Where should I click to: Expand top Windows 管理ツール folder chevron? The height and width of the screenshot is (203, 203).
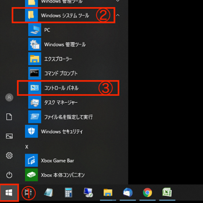pyautogui.click(x=118, y=1)
